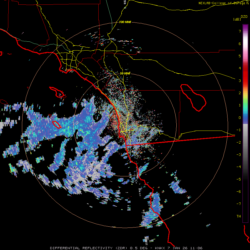
Task: Click the '-5' value on the color scale
Action: 239,179
